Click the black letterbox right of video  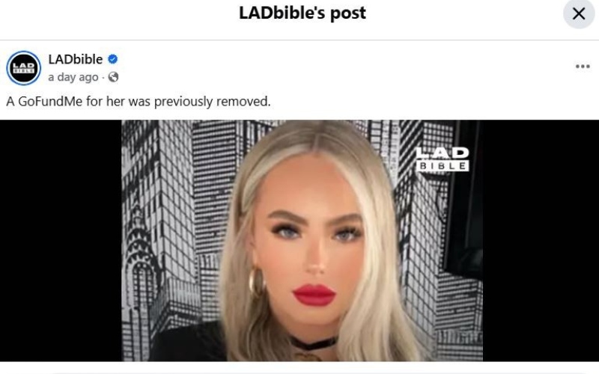541,240
